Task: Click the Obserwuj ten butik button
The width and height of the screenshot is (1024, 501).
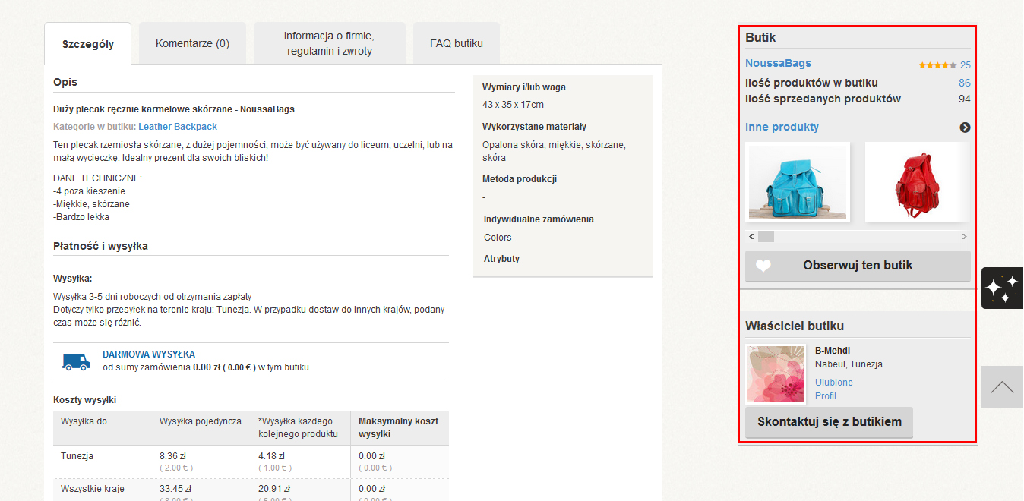Action: coord(858,266)
